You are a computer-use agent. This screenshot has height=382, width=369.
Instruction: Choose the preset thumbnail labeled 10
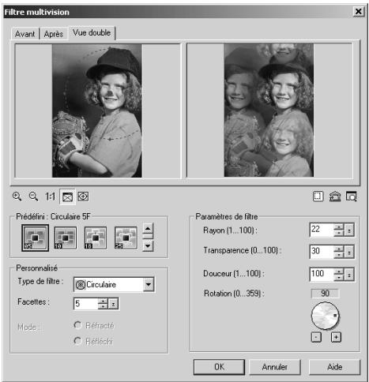pos(66,238)
